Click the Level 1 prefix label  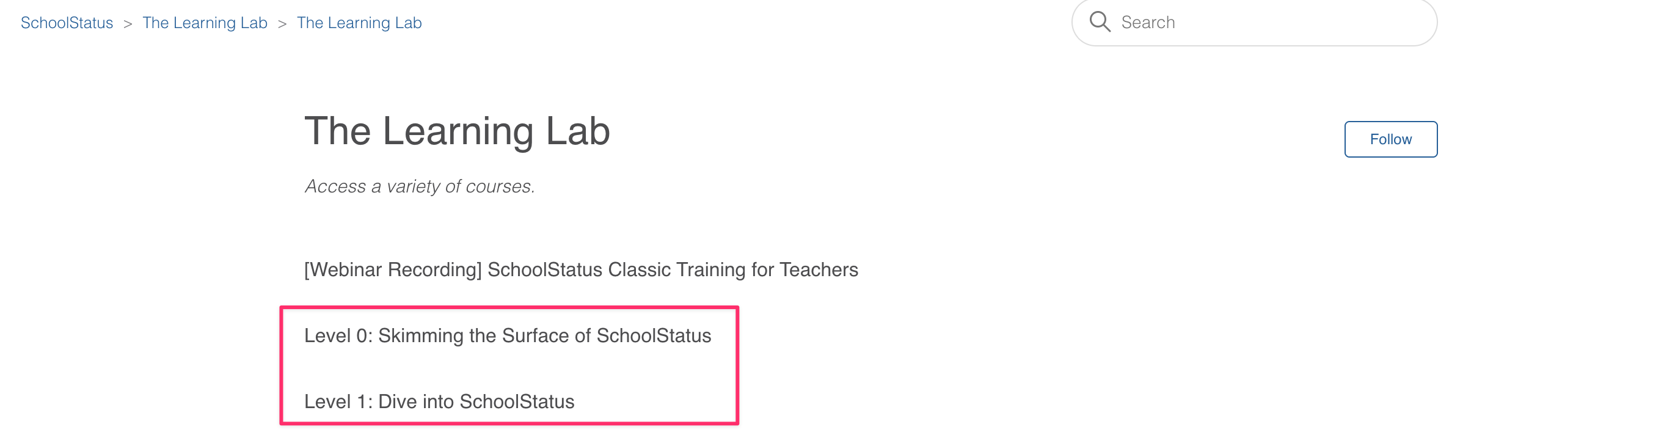[338, 401]
